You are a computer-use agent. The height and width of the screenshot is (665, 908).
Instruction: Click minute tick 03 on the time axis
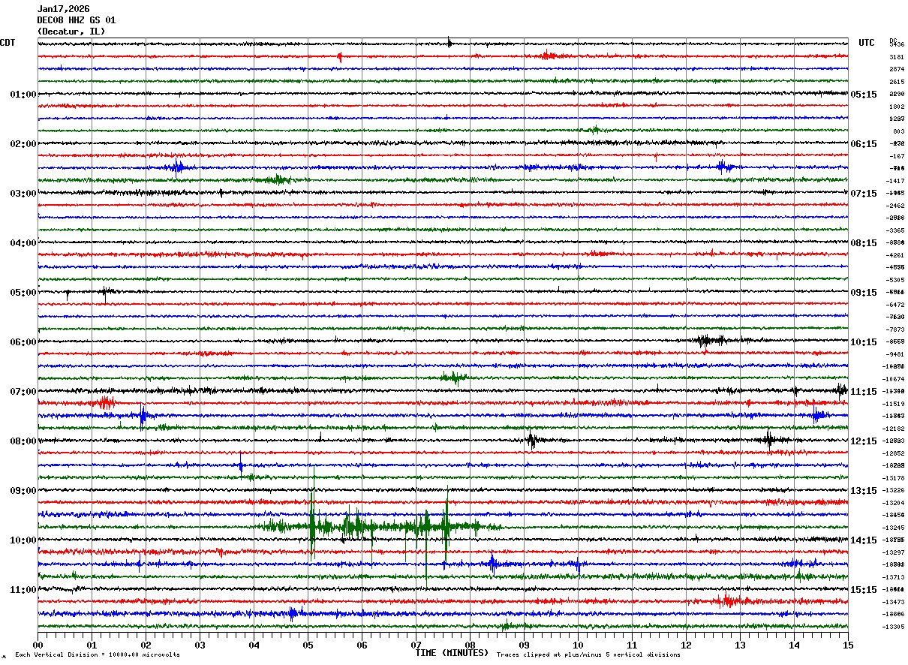(x=200, y=645)
